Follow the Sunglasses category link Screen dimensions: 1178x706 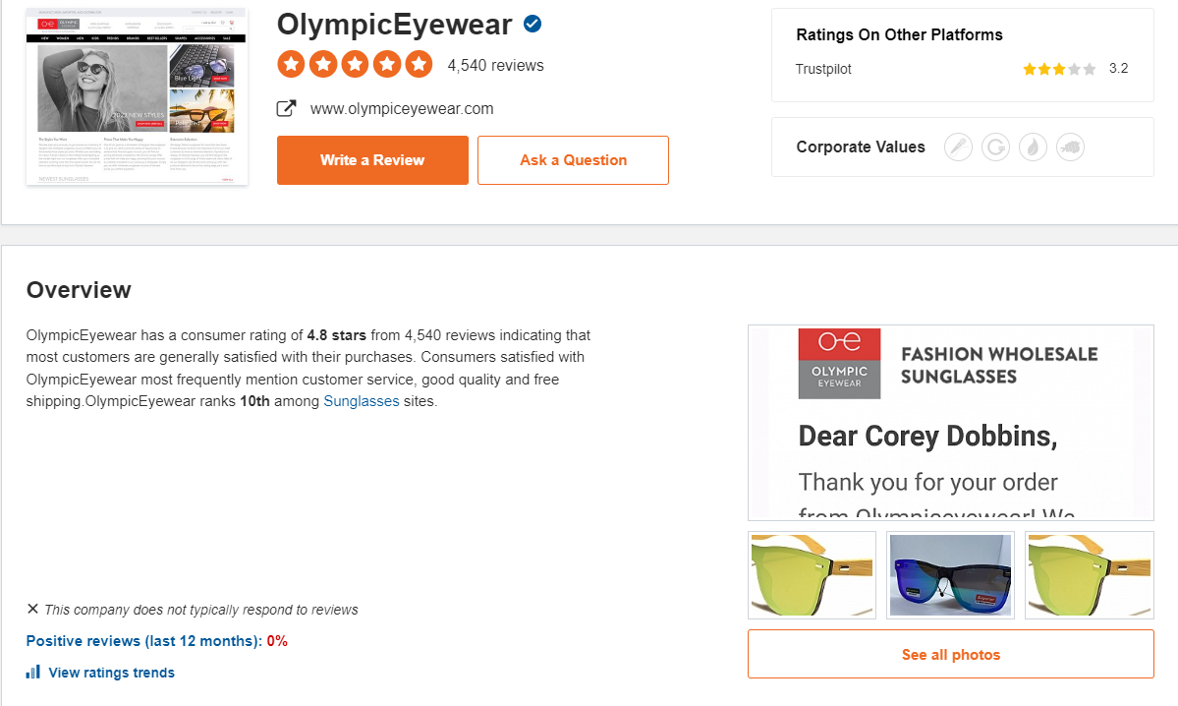click(362, 401)
